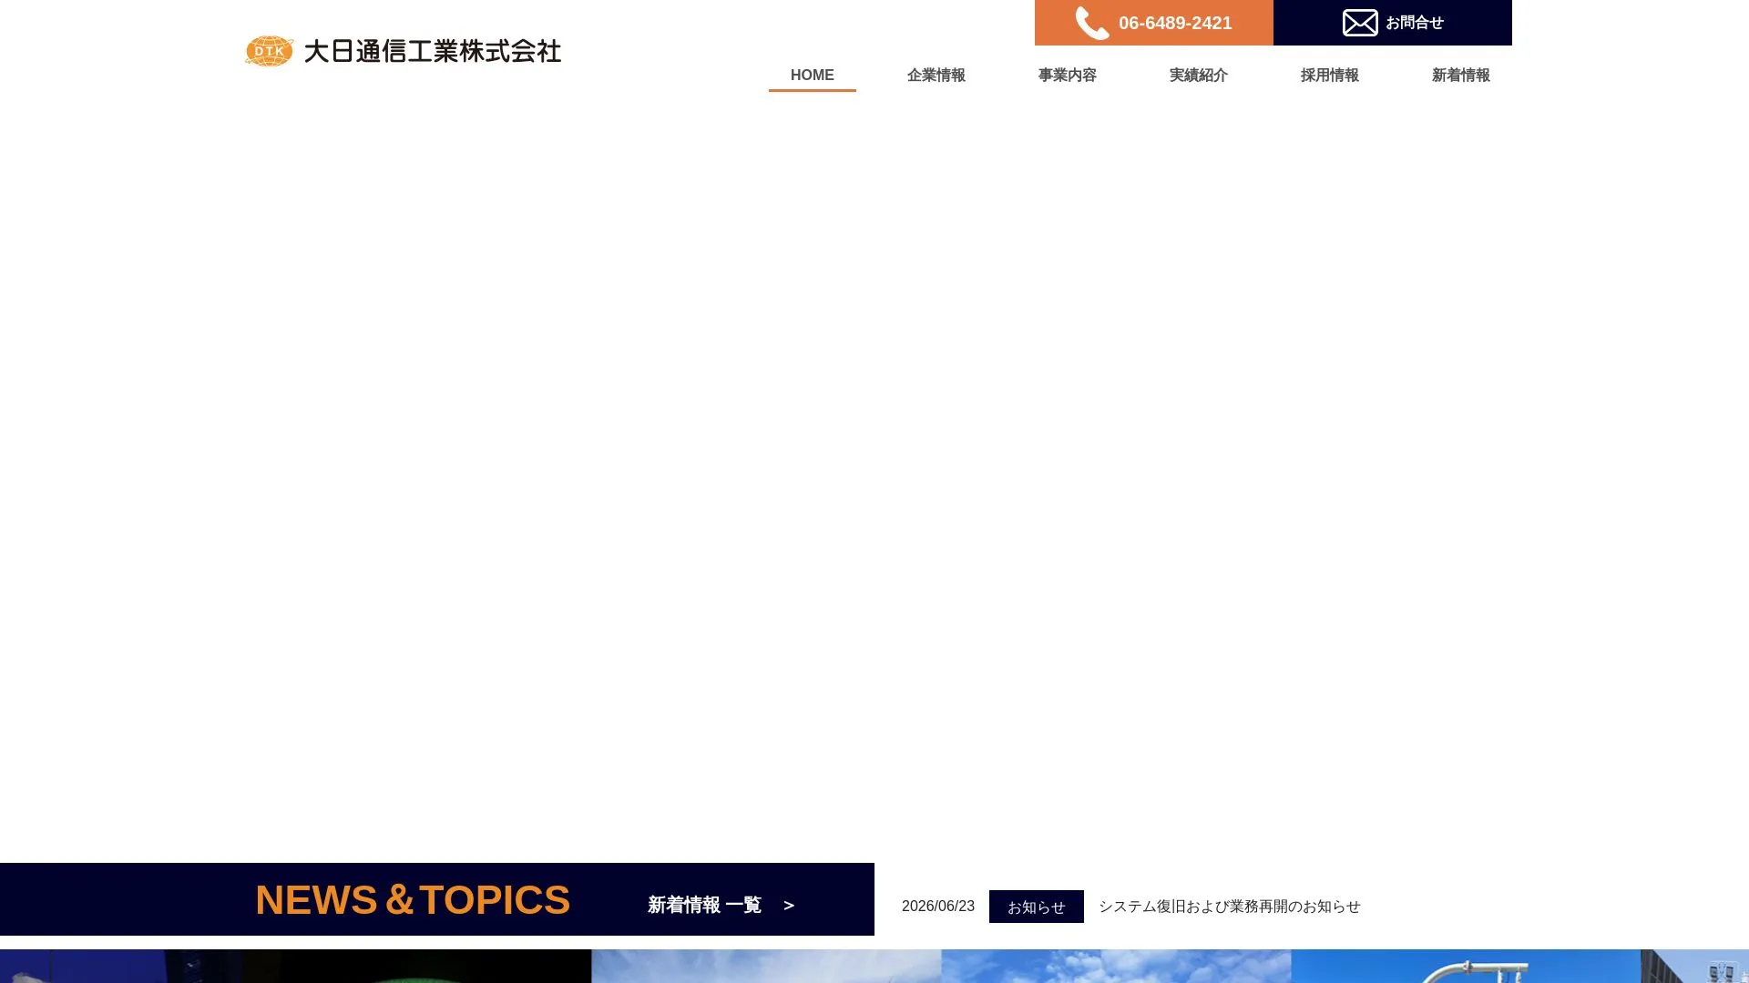Open 採用情報 in the navigation
The height and width of the screenshot is (983, 1749).
pos(1330,76)
